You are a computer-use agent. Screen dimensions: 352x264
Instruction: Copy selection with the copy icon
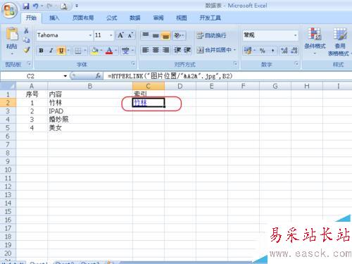click(x=26, y=40)
